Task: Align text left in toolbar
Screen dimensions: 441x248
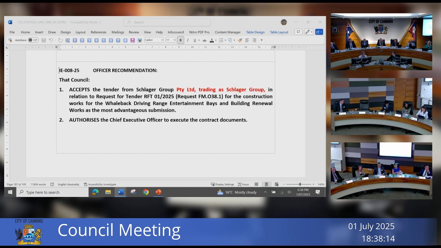Action: [x=247, y=40]
